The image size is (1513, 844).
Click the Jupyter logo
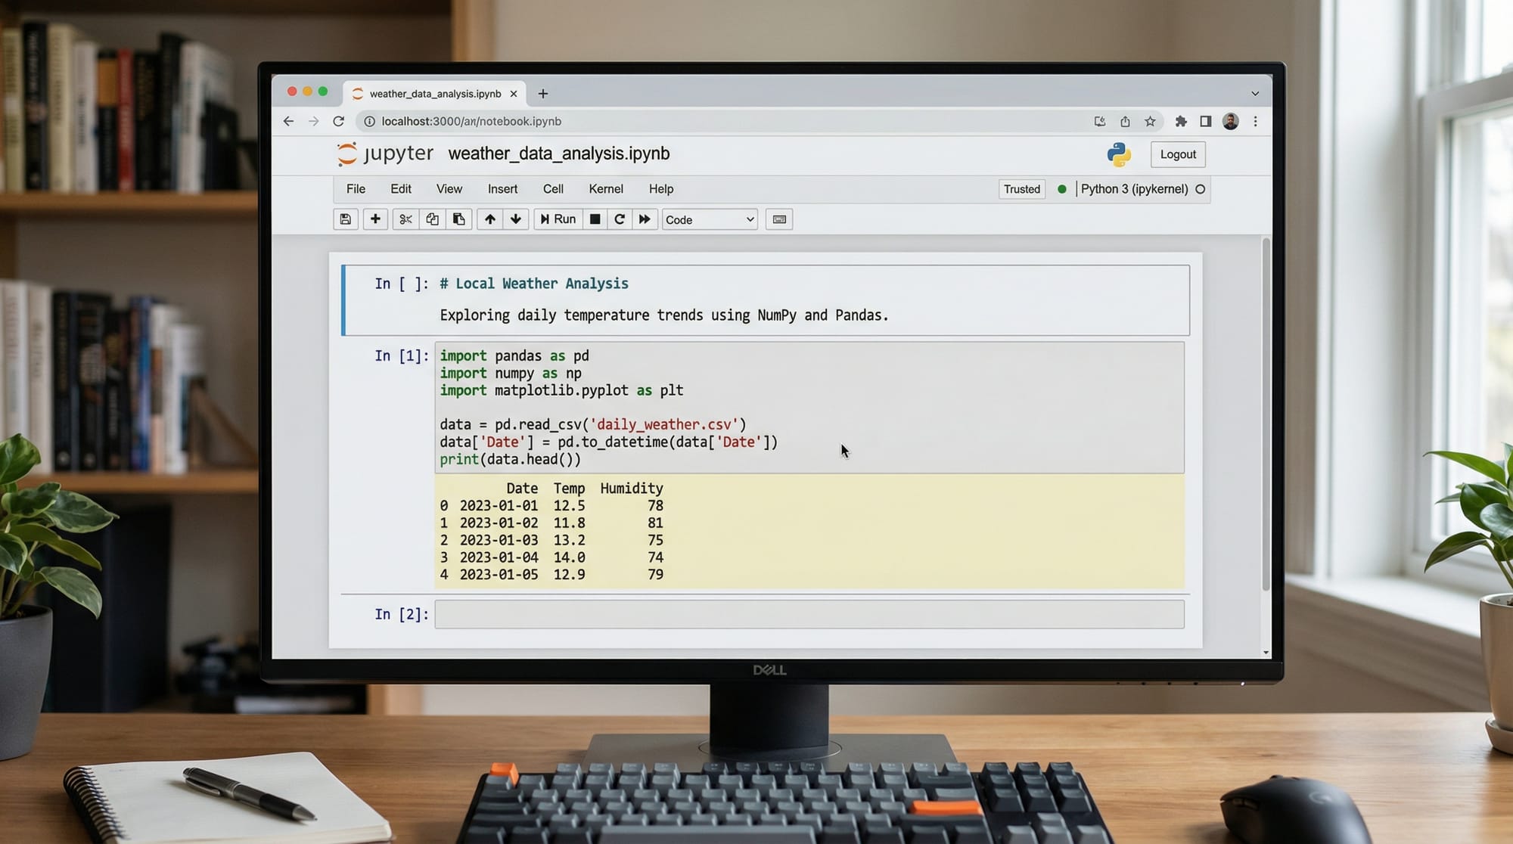click(347, 154)
